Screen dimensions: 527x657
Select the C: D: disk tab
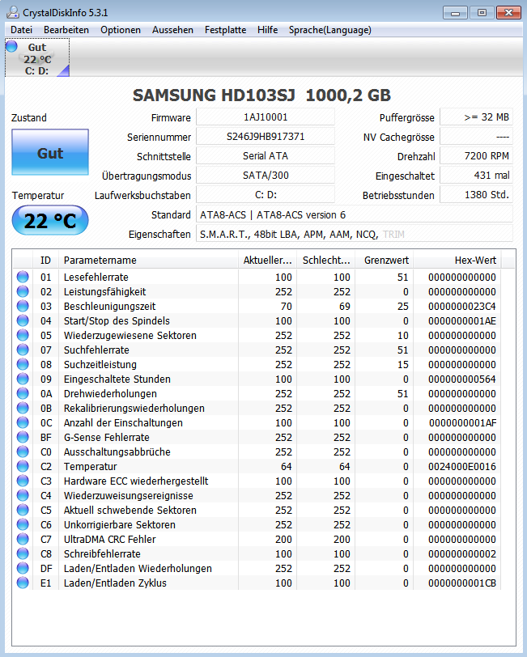pyautogui.click(x=37, y=58)
